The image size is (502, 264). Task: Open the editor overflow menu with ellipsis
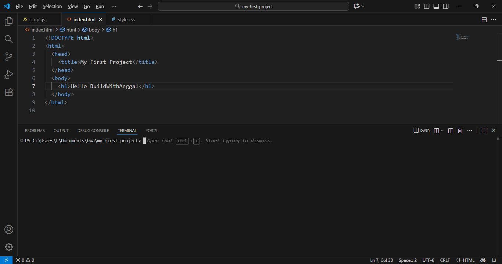(x=494, y=19)
